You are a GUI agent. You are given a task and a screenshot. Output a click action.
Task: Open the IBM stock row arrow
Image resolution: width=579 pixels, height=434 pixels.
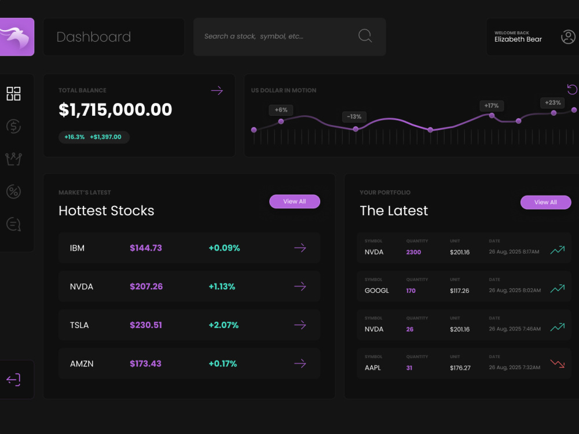(300, 248)
